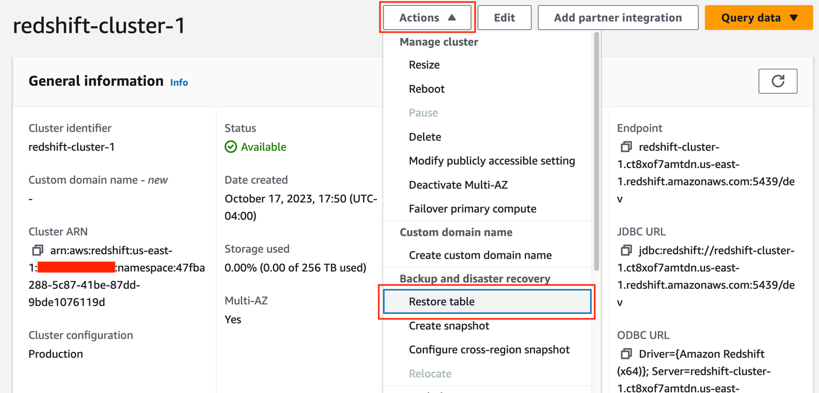Click the Multi-AZ value Yes
Screen dimensions: 819x393
click(x=233, y=319)
